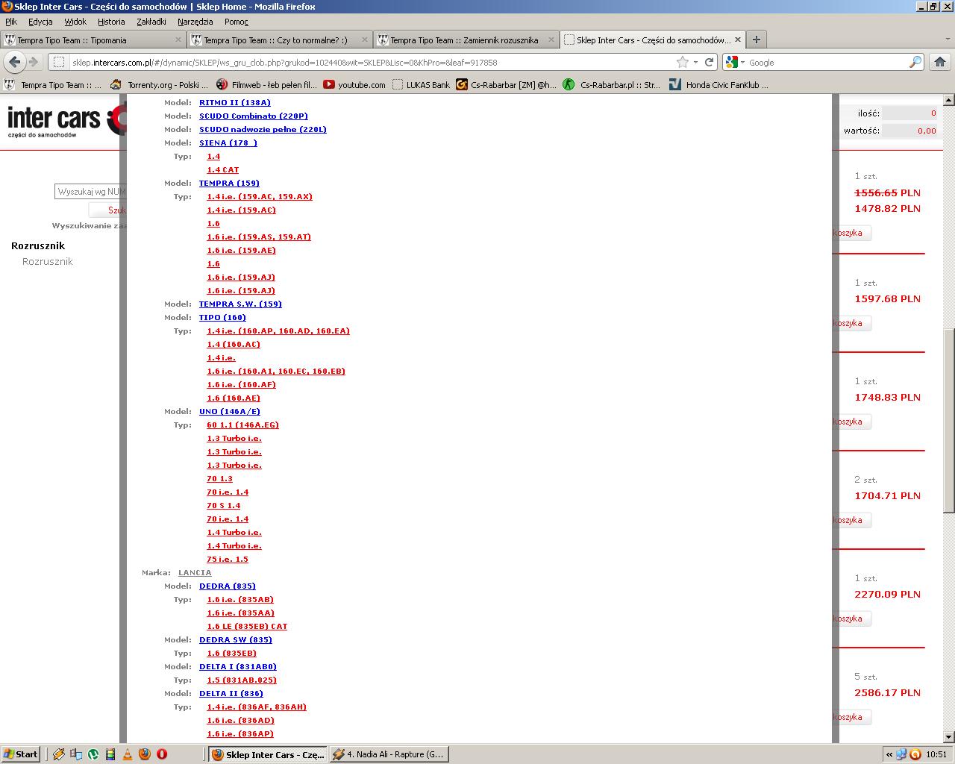Screen dimensions: 955x764
Task: Open the youtube.com bookmark
Action: point(354,85)
